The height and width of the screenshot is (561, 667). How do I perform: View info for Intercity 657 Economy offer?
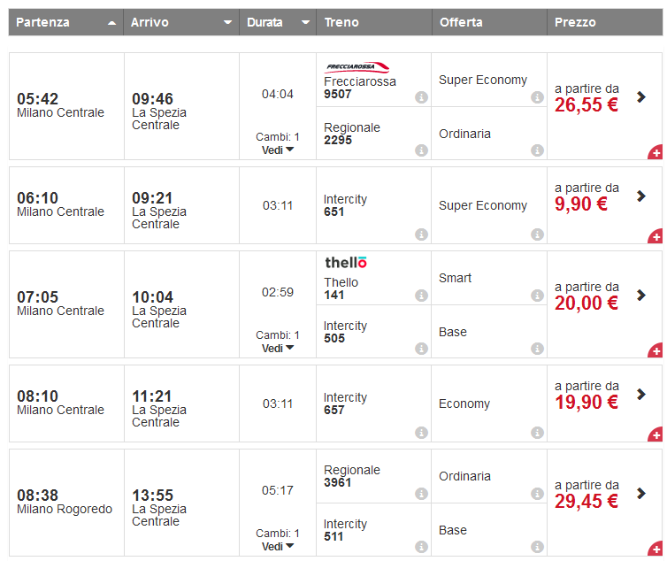coord(537,433)
